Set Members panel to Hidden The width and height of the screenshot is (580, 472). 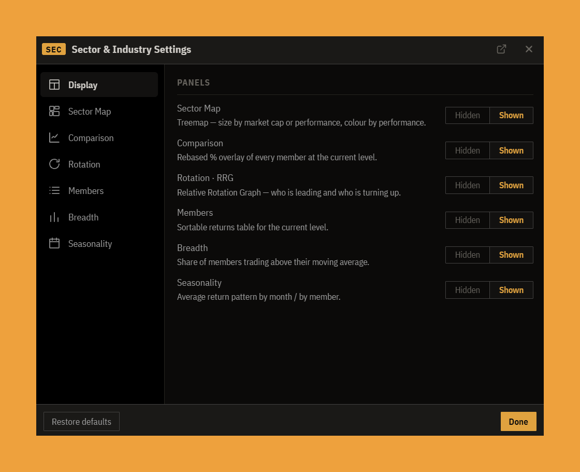coord(468,220)
